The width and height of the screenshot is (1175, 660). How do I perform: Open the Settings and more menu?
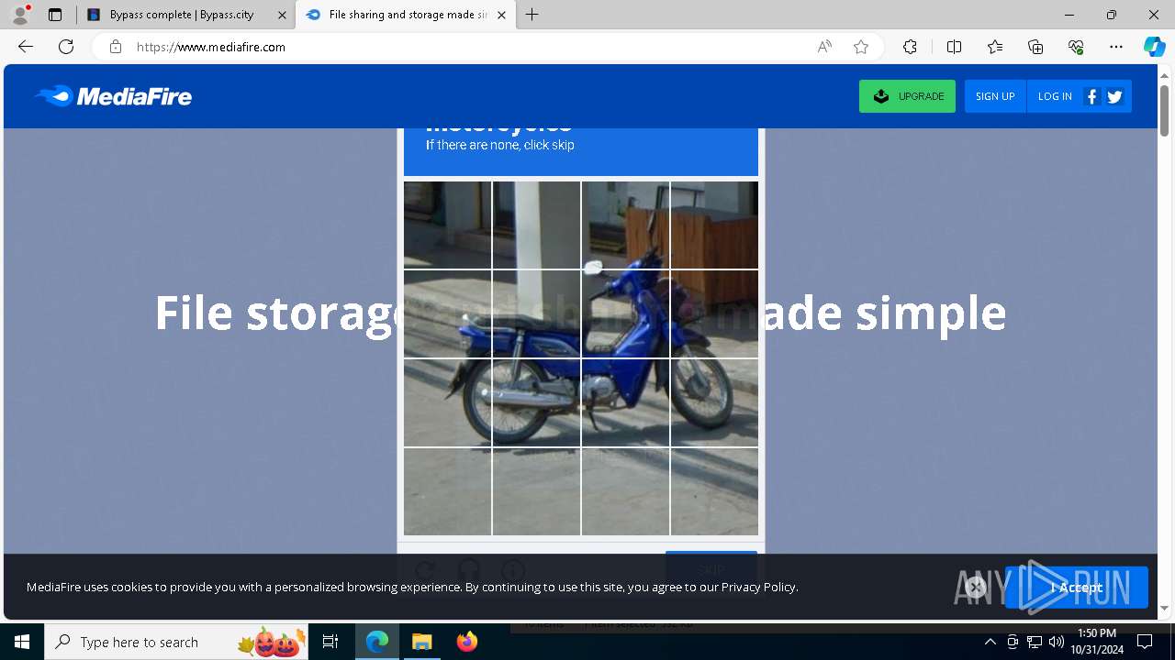point(1116,47)
